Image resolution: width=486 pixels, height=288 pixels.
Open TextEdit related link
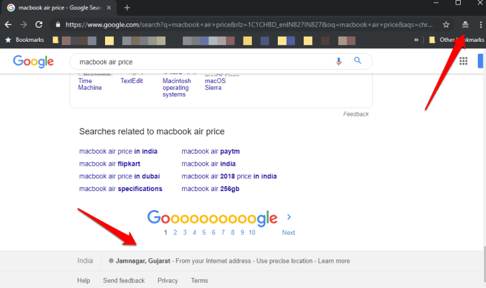pos(132,80)
